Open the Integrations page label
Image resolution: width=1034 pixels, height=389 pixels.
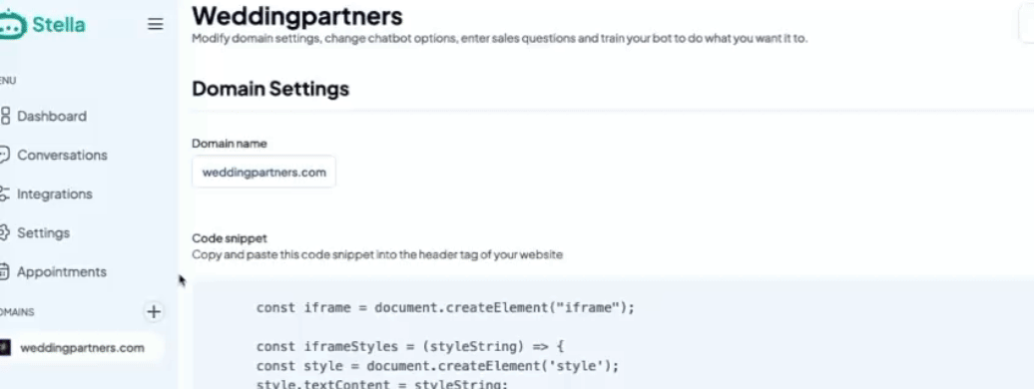coord(55,194)
